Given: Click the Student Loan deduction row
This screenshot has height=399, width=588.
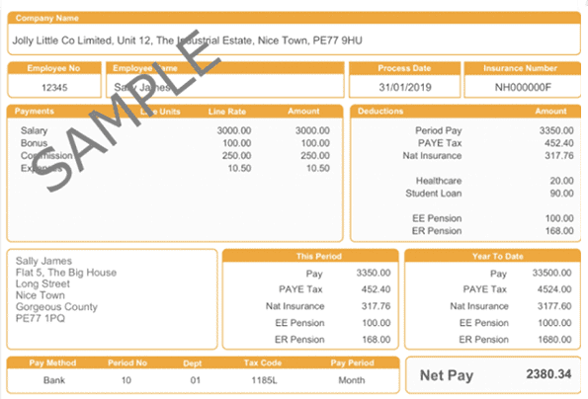Looking at the screenshot, I should (x=489, y=194).
